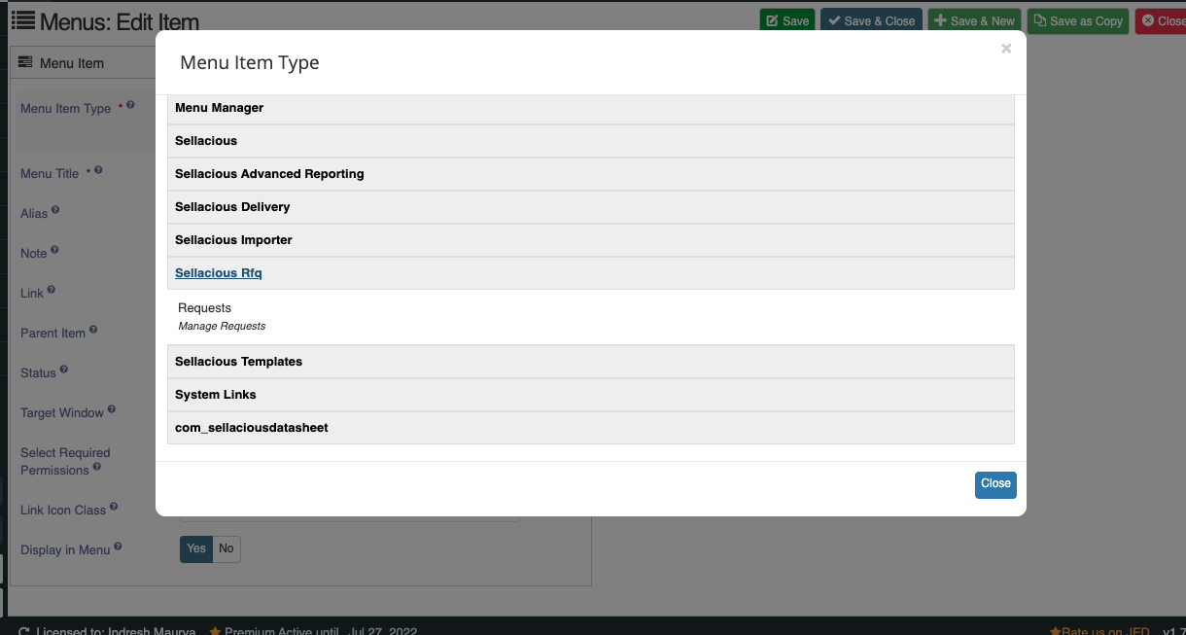This screenshot has width=1186, height=635.
Task: Open help tooltip icon for Menu Item Type
Action: click(x=130, y=105)
